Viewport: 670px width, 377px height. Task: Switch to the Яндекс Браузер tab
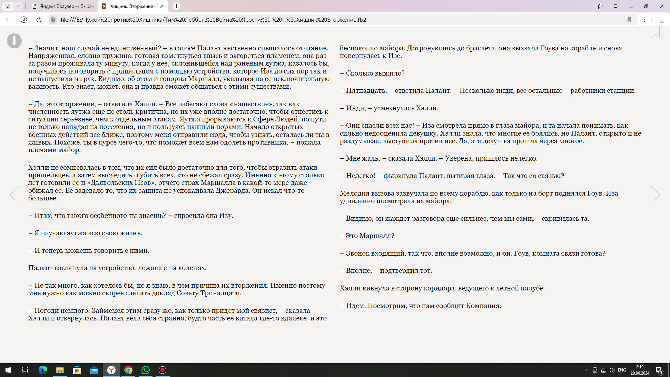[x=63, y=6]
